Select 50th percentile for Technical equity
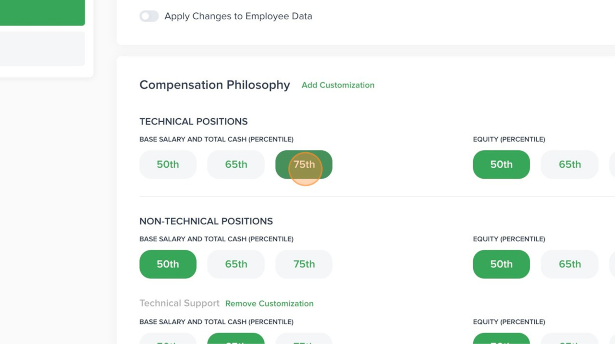Screen dimensions: 615x344 pyautogui.click(x=501, y=164)
